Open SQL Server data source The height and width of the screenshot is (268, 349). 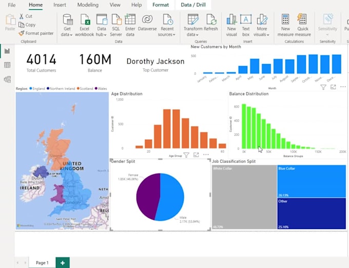tap(117, 19)
